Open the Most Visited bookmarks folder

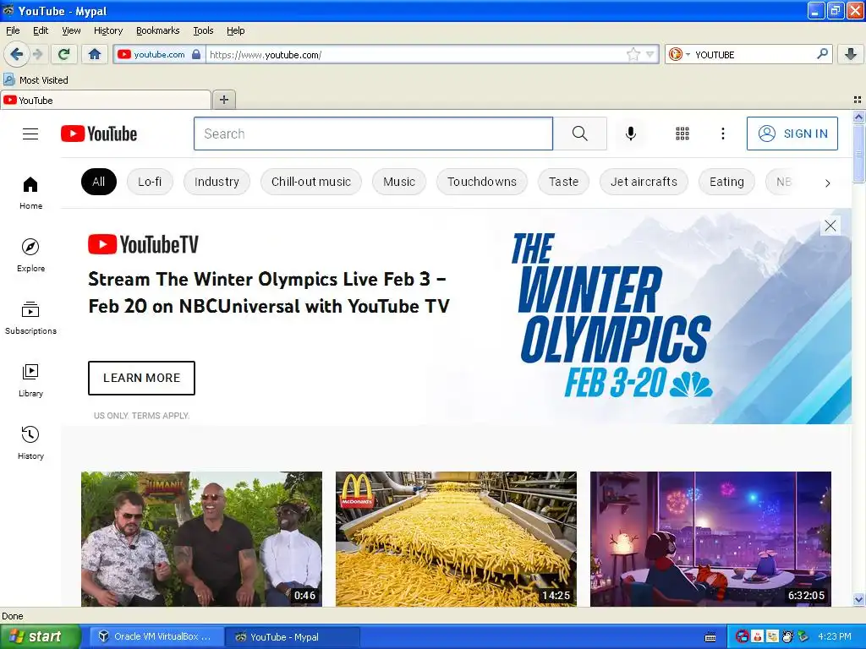pyautogui.click(x=36, y=80)
